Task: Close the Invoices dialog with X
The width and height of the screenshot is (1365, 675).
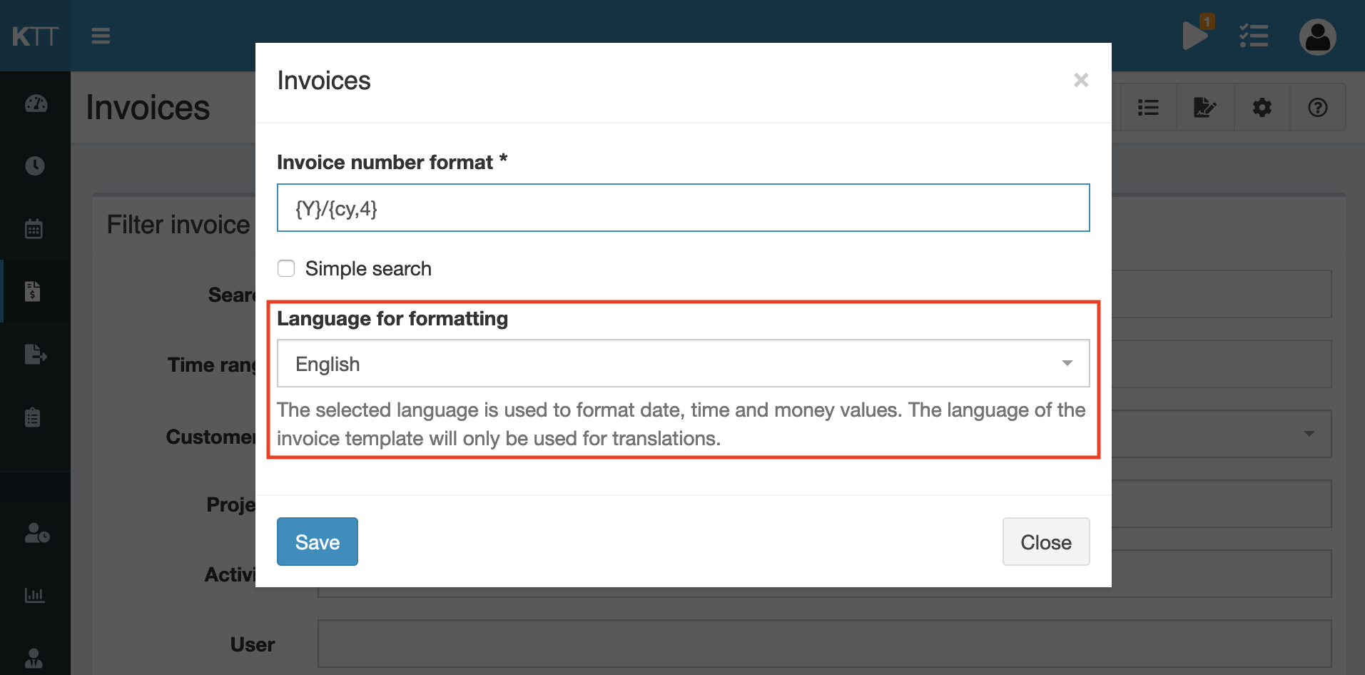Action: pyautogui.click(x=1081, y=80)
